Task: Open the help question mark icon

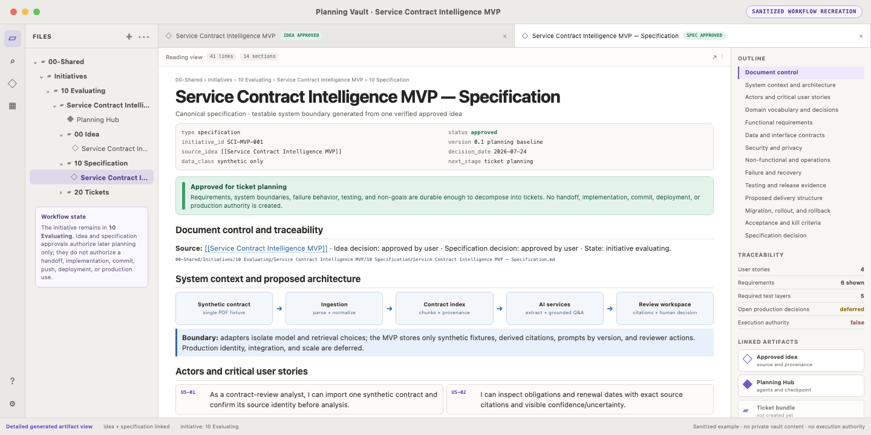Action: 13,381
